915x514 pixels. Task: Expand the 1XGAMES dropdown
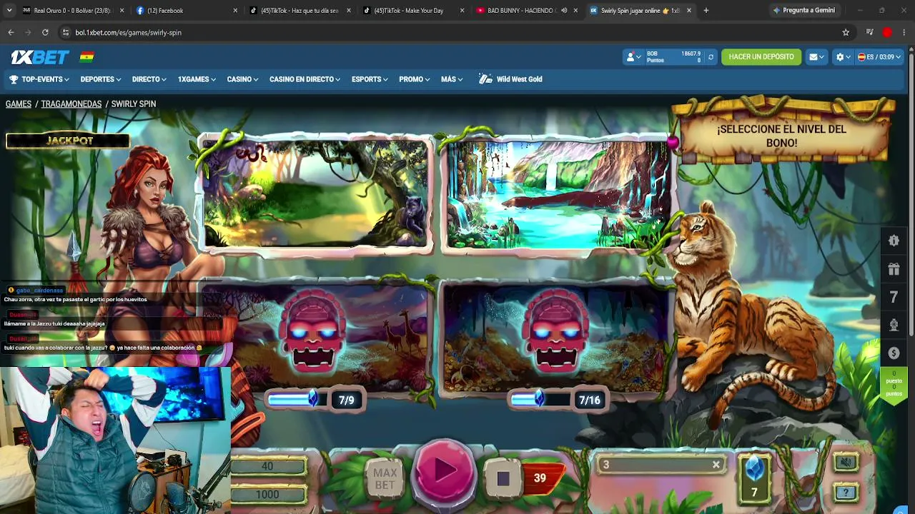197,79
